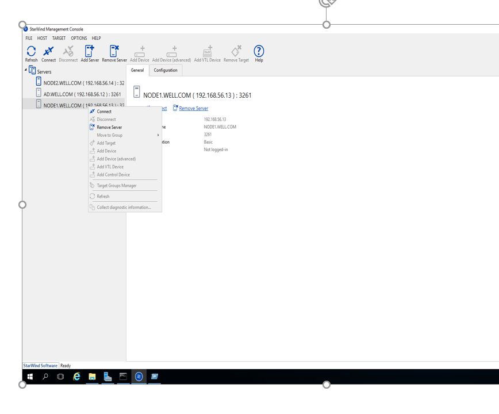Choose Add Device in the context menu
Viewport: 499px width, 414px height.
[125, 151]
